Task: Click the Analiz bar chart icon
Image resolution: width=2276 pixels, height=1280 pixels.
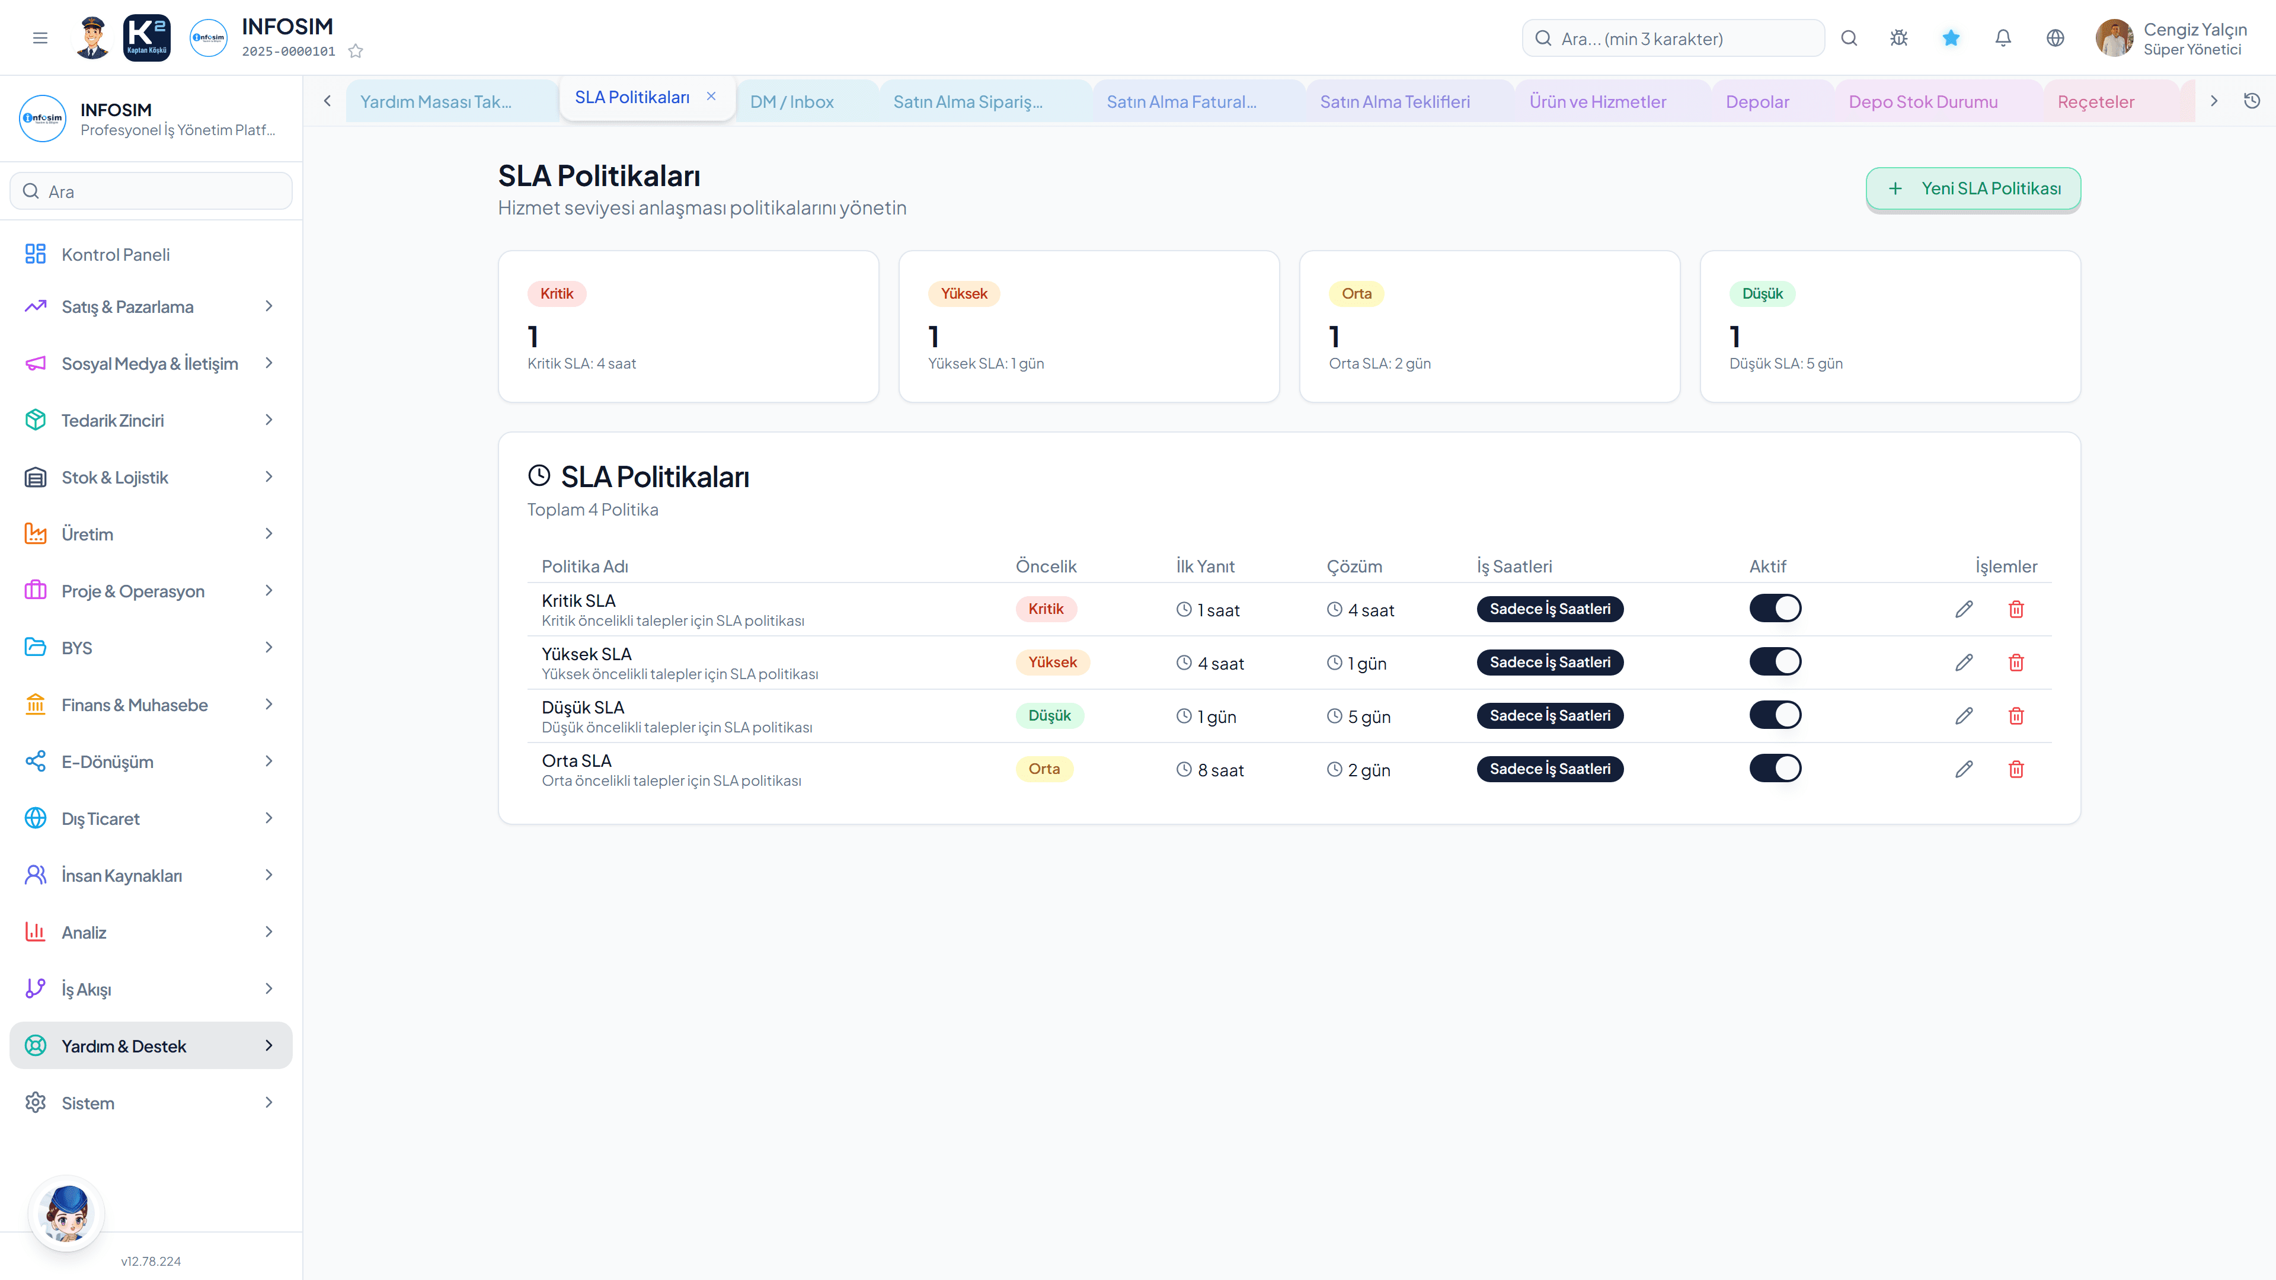Action: click(x=36, y=932)
